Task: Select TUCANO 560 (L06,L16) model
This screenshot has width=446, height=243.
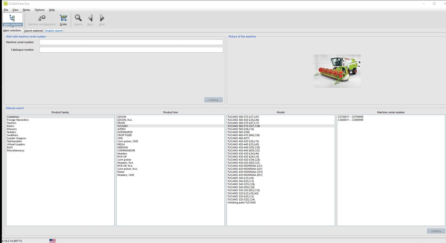Action: tap(240, 129)
